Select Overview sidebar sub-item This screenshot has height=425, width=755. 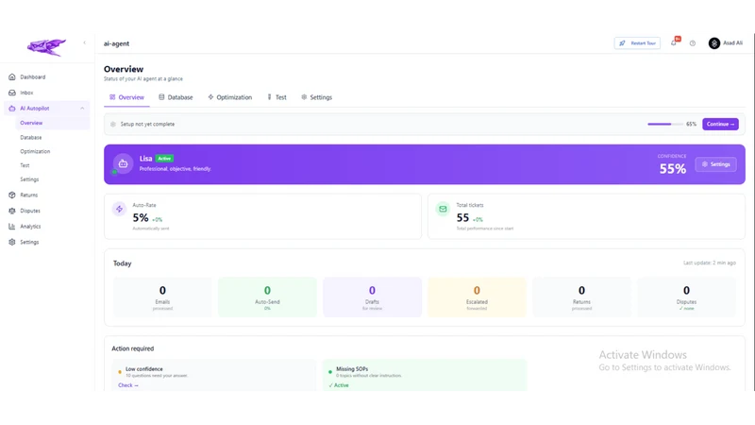click(x=52, y=123)
